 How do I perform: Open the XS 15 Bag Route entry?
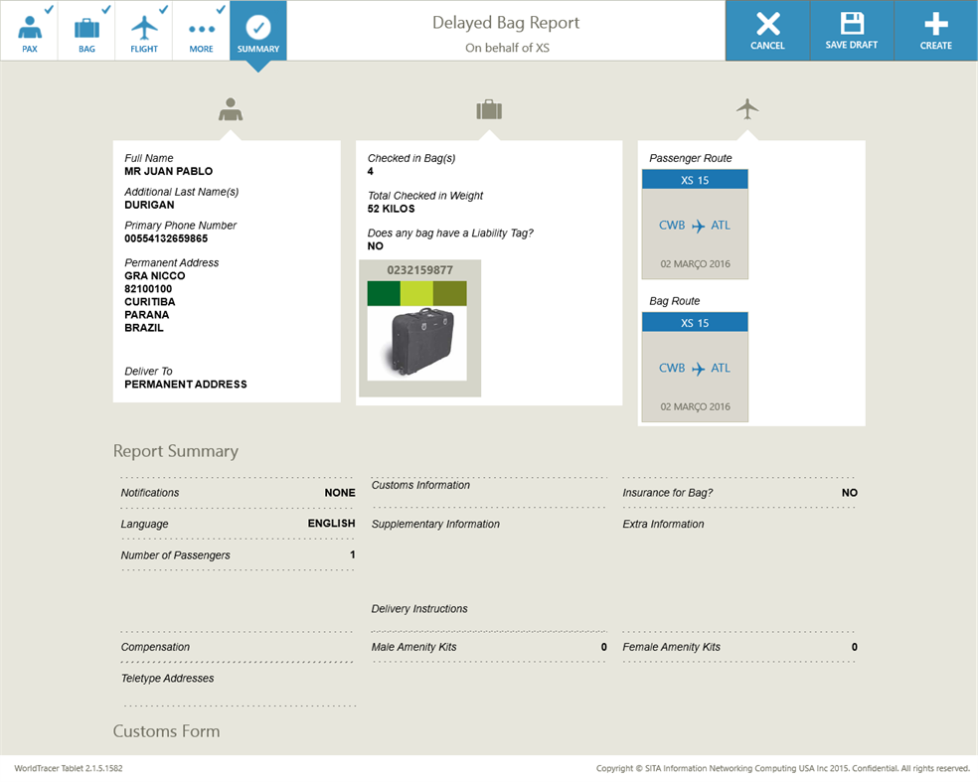click(x=695, y=321)
